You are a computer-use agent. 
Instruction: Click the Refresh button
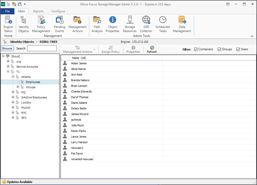pos(152,49)
